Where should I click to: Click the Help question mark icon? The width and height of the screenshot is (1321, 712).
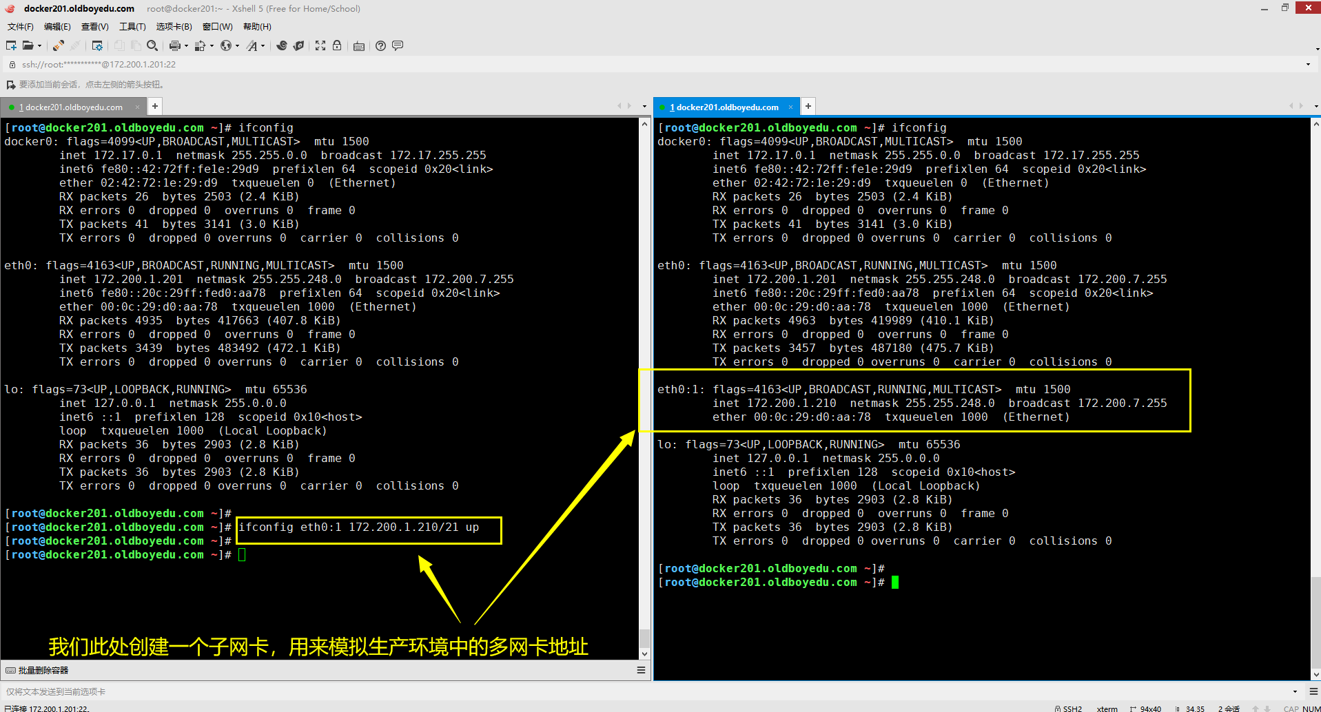pos(380,45)
